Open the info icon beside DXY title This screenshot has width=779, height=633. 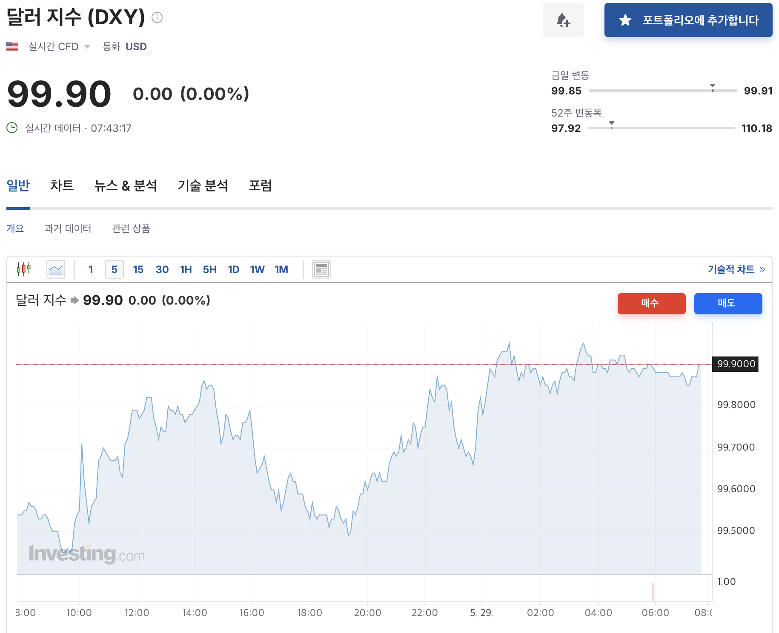coord(157,17)
